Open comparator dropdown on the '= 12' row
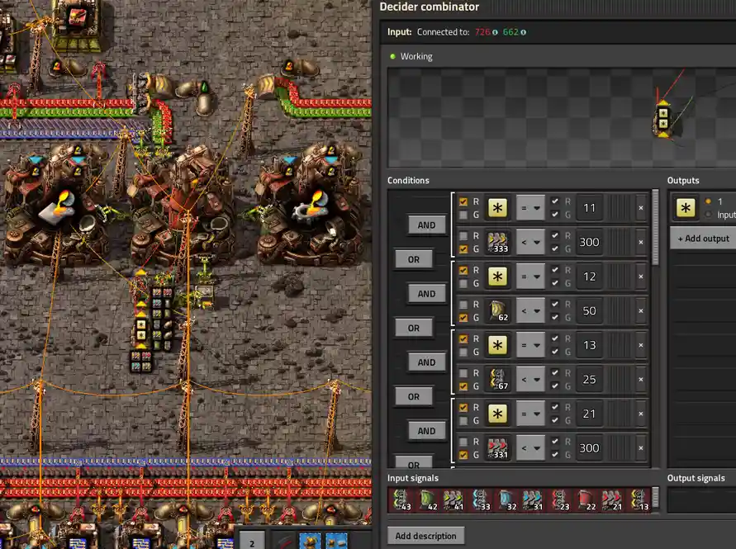This screenshot has width=736, height=549. [x=530, y=277]
